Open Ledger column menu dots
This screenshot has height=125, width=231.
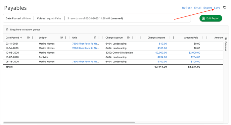(65, 38)
